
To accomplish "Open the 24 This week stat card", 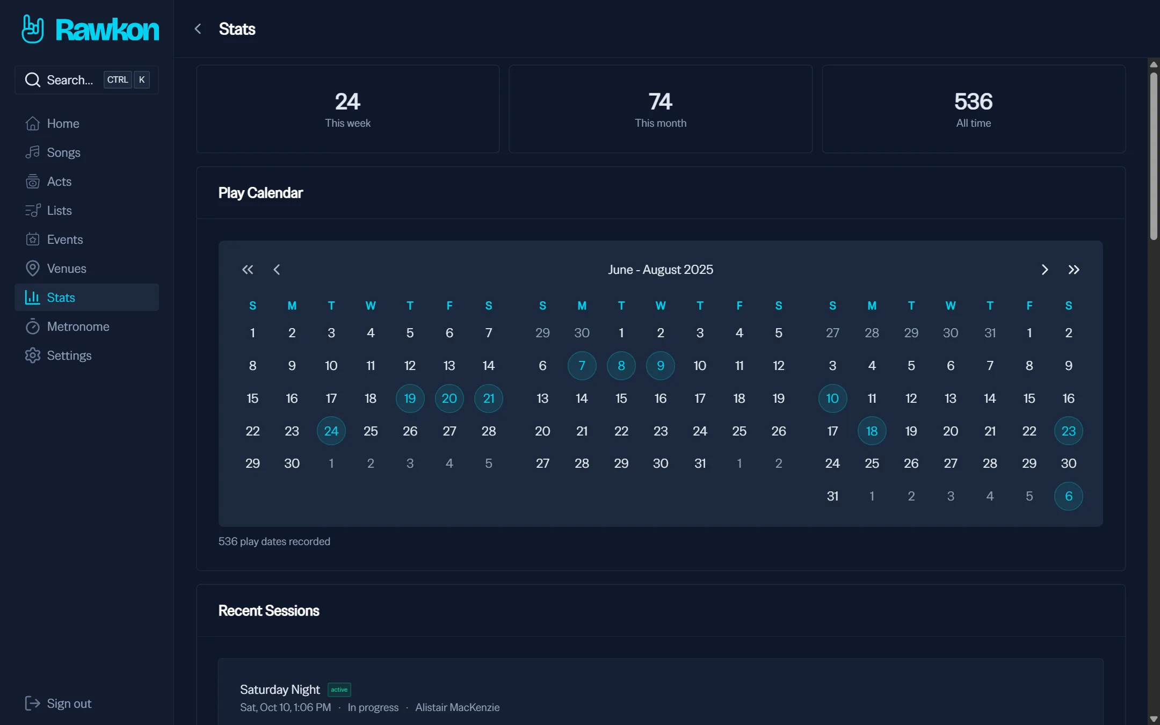I will [x=348, y=109].
